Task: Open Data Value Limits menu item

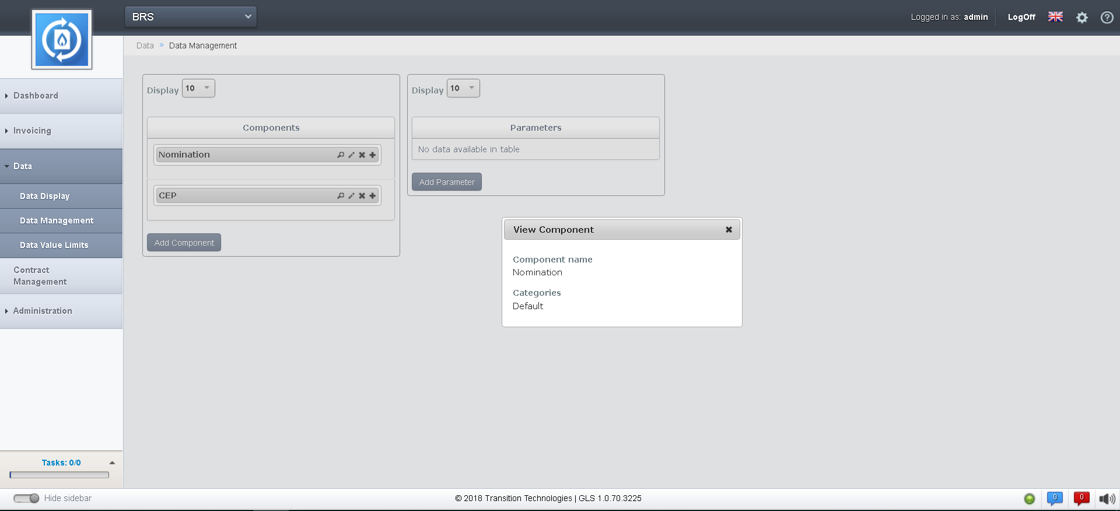Action: (54, 246)
